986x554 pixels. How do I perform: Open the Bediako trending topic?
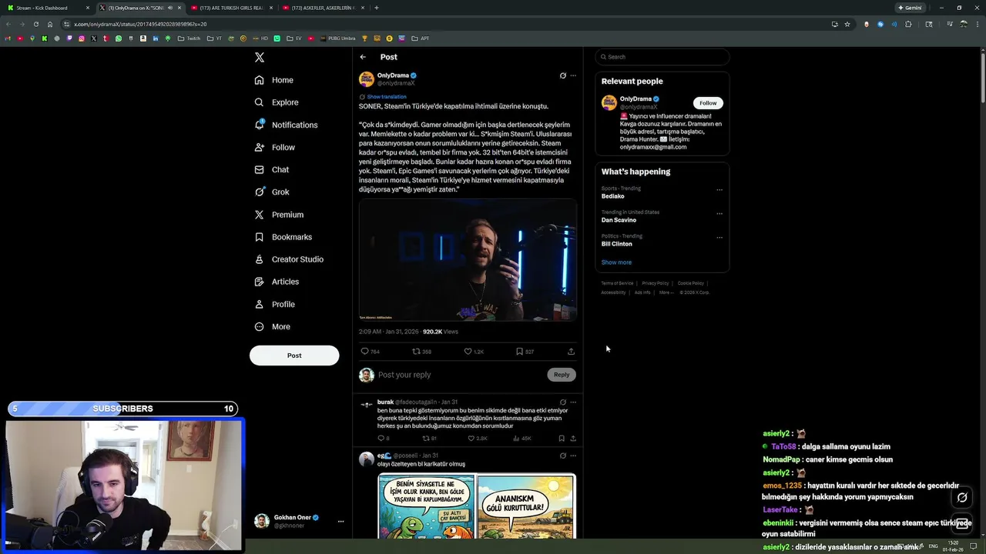(613, 196)
